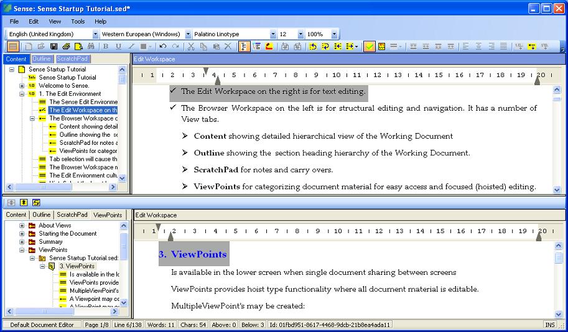Click the Copy icon

click(x=203, y=47)
